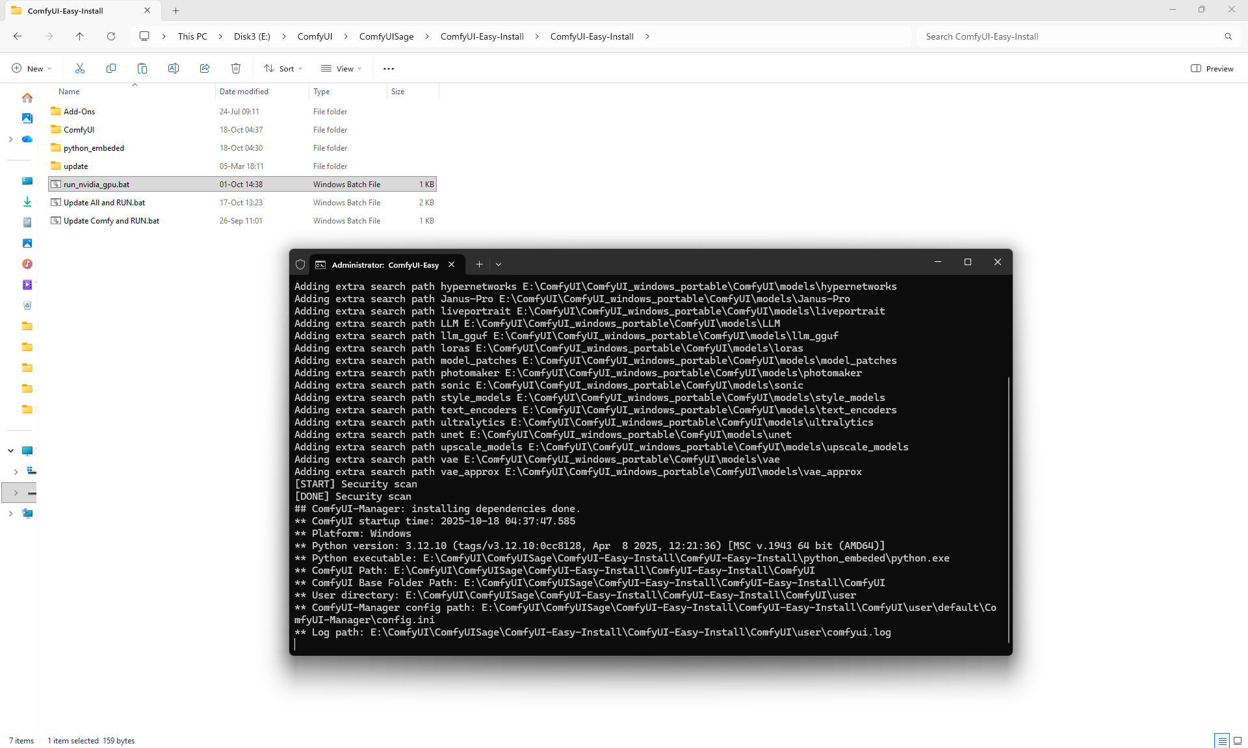
Task: Open the New item dropdown
Action: (x=31, y=68)
